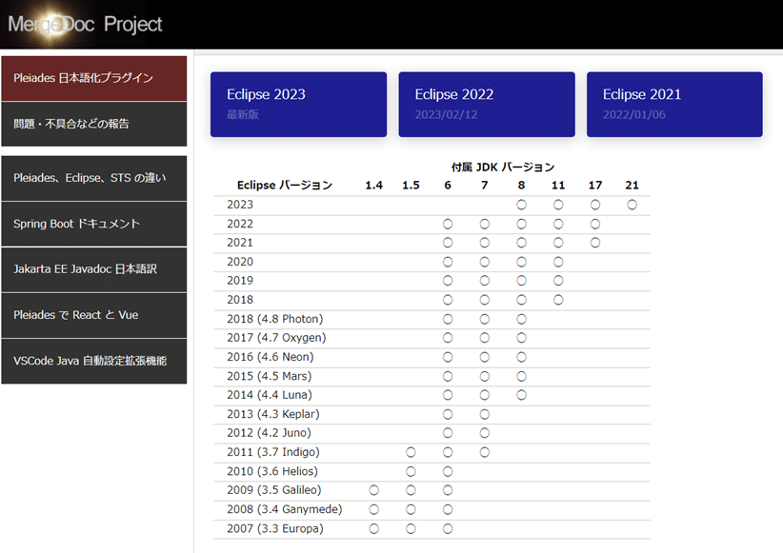Viewport: 783px width, 553px height.
Task: Click 2023 row circle under JDK 11
Action: point(558,205)
